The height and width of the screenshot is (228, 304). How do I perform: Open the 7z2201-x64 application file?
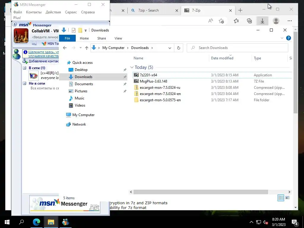148,75
